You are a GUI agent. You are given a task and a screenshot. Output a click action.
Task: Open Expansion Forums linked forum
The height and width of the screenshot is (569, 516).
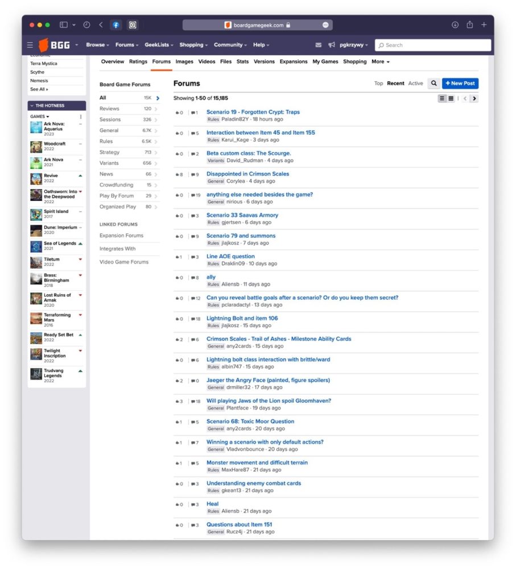(121, 236)
